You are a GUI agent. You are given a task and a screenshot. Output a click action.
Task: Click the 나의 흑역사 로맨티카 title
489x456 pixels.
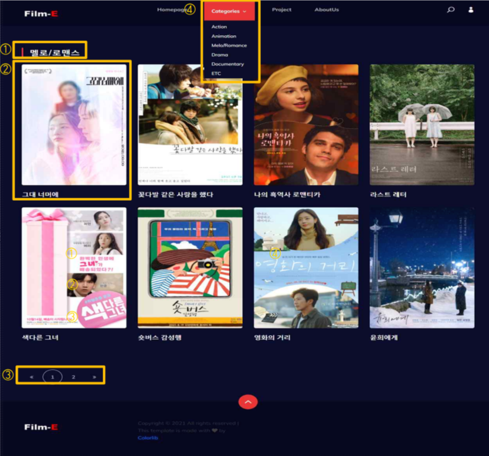pos(287,195)
